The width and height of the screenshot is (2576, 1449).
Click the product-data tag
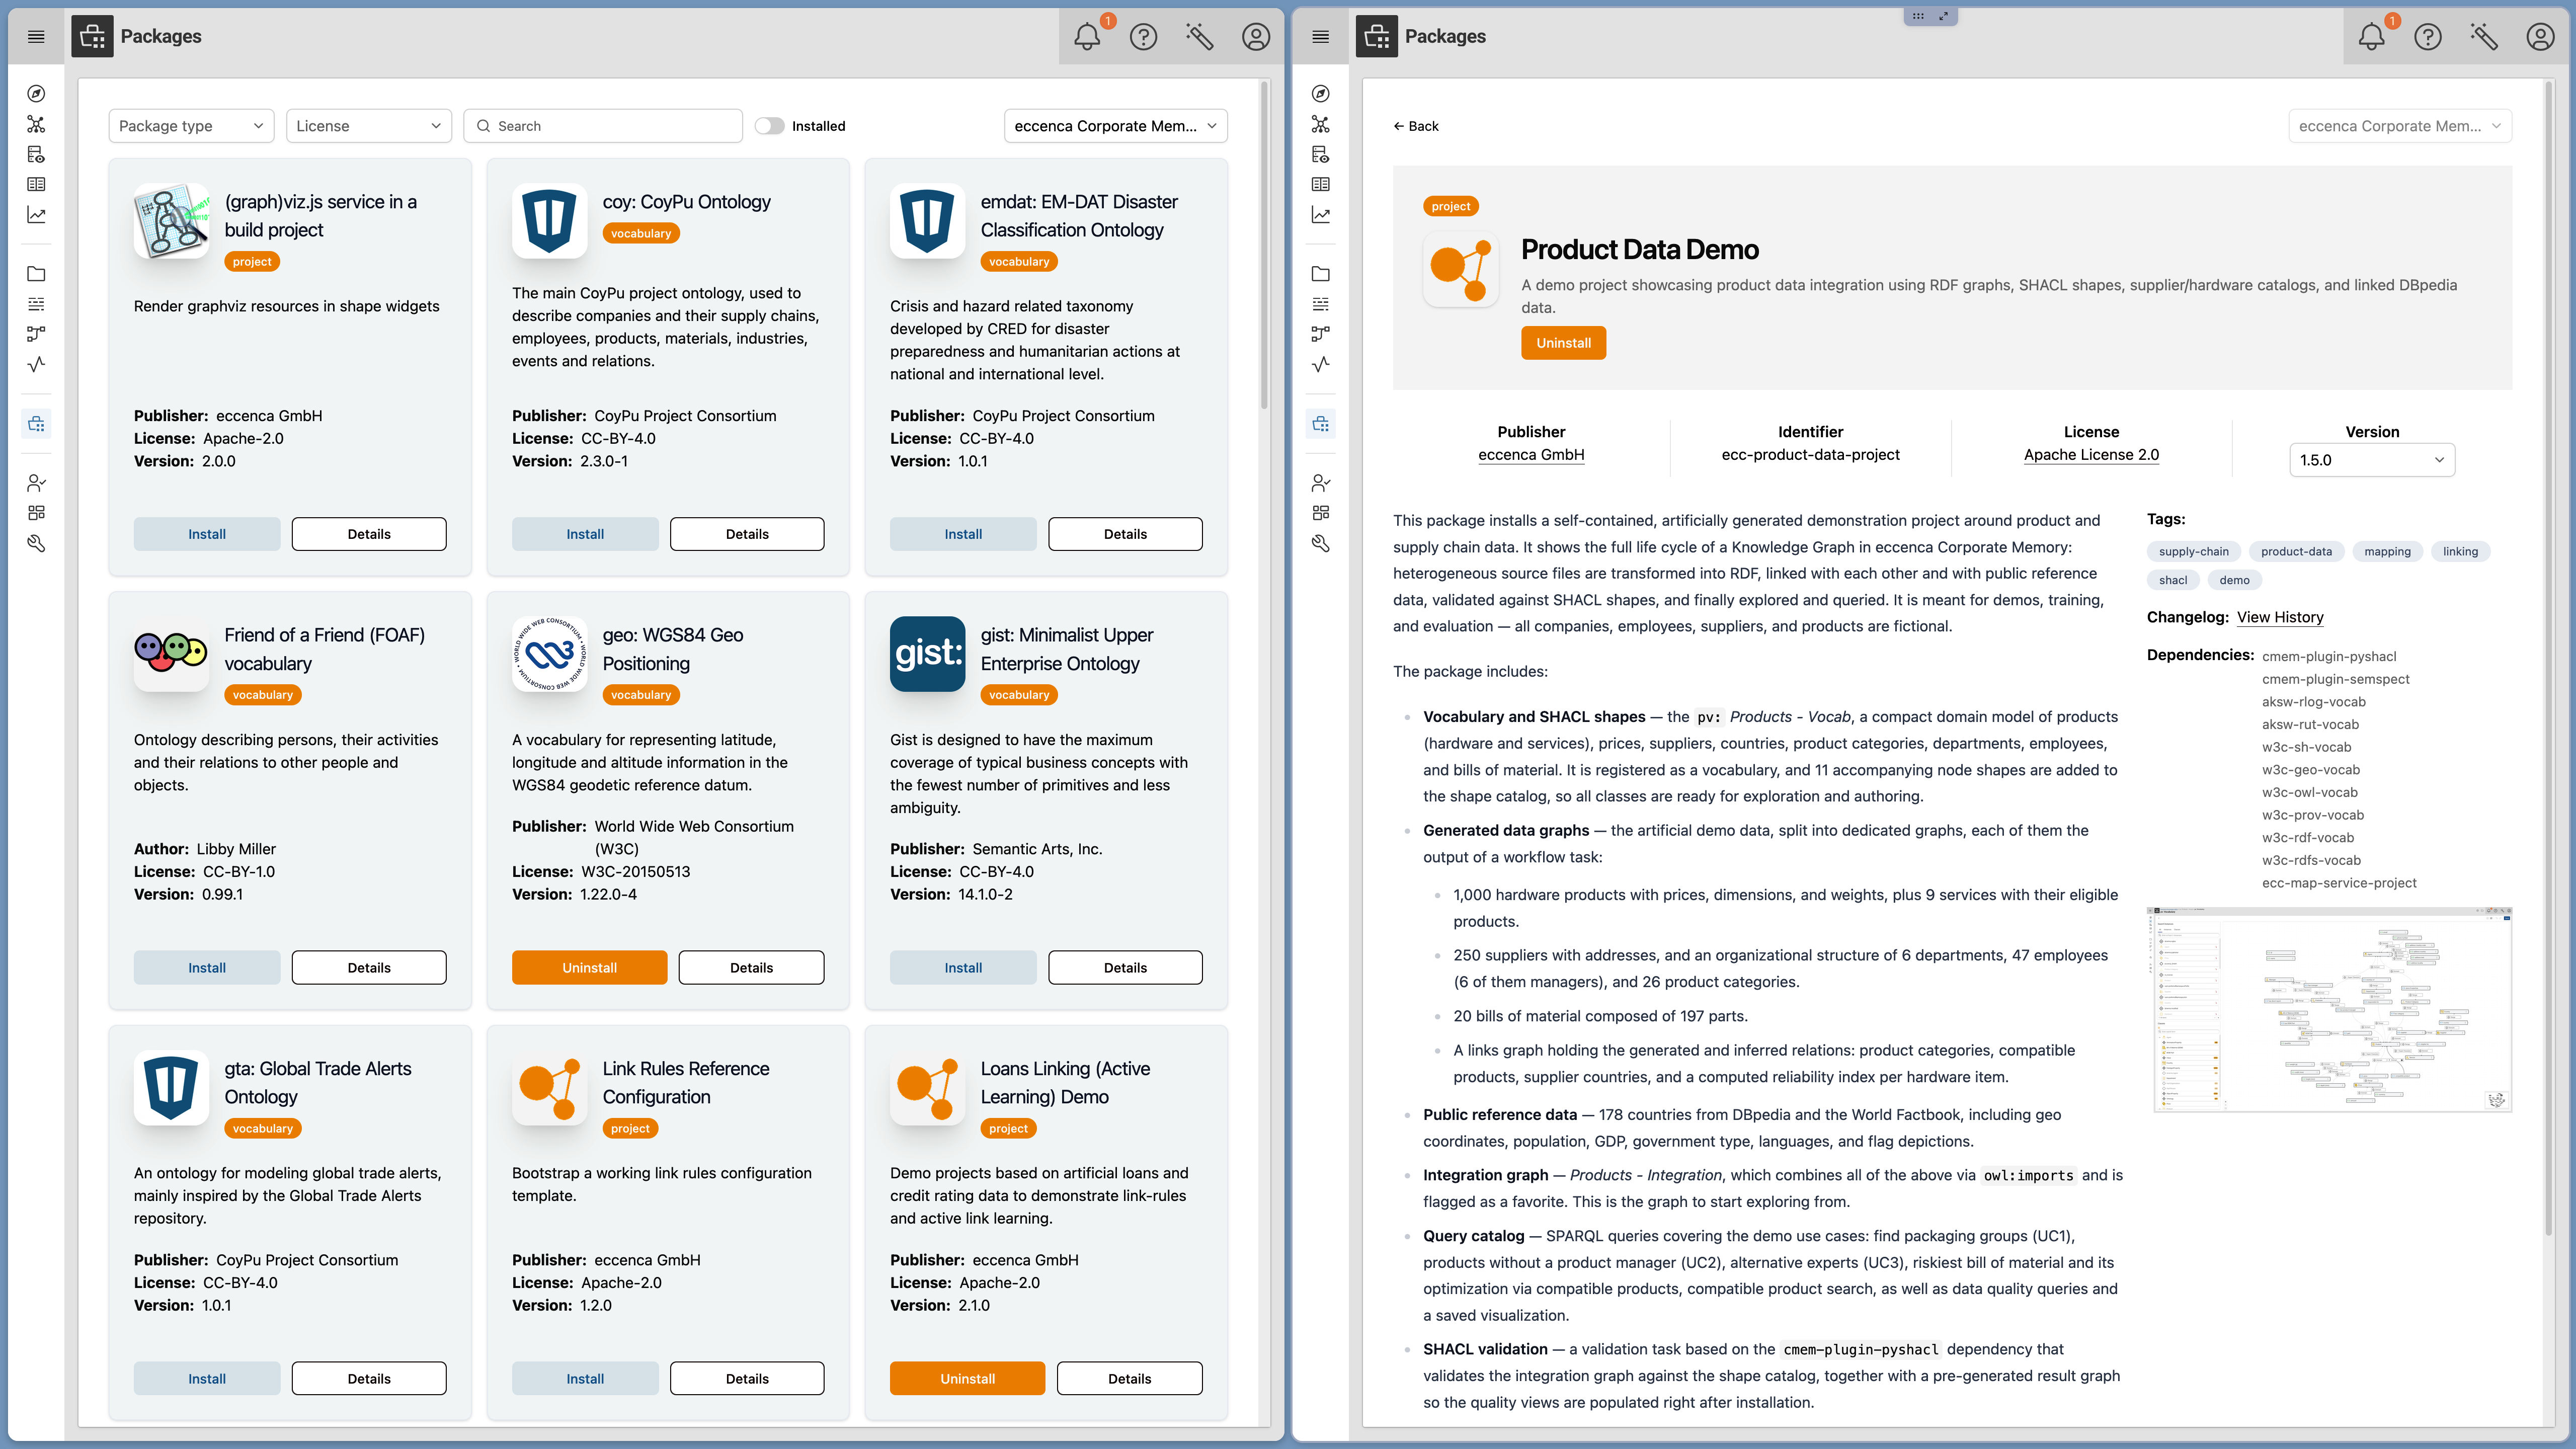coord(2296,551)
